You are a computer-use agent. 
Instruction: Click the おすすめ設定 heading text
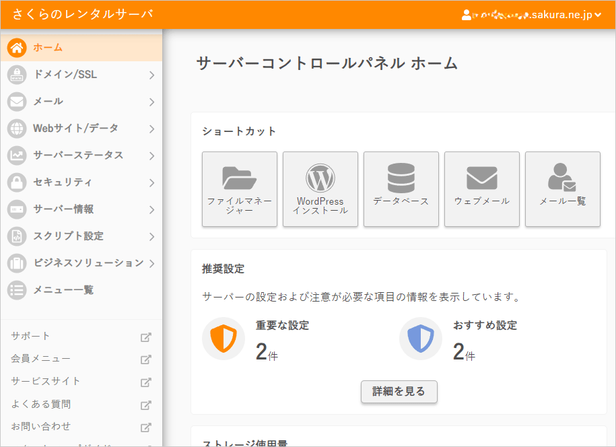pos(485,325)
